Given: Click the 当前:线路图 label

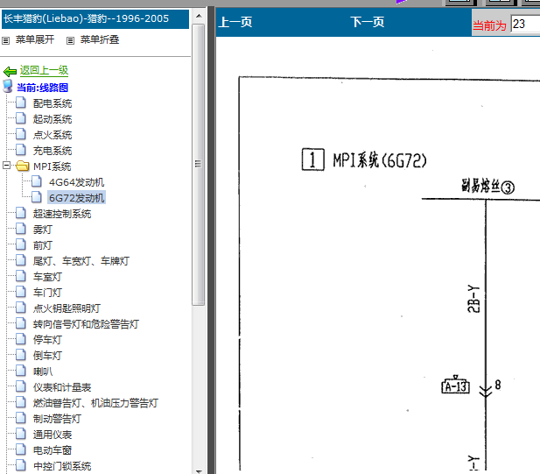Looking at the screenshot, I should [42, 88].
